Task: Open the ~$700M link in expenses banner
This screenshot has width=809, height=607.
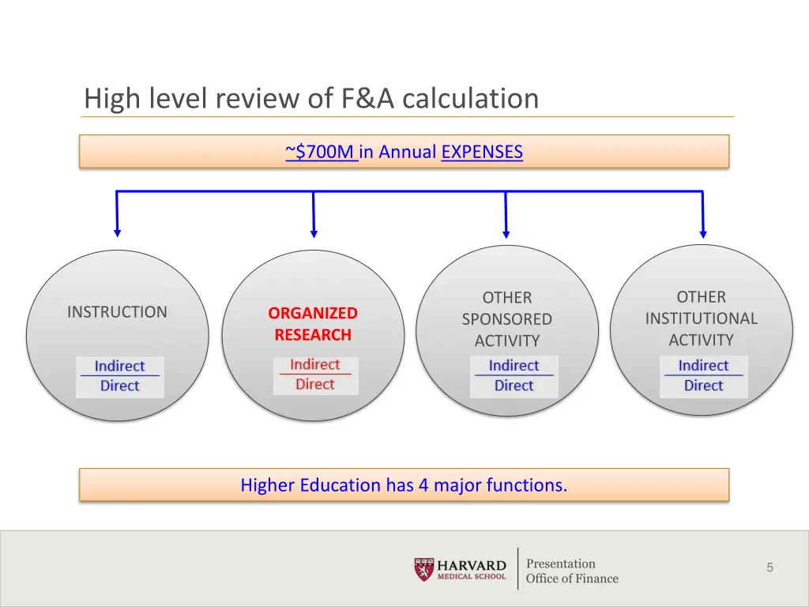Action: click(x=321, y=152)
